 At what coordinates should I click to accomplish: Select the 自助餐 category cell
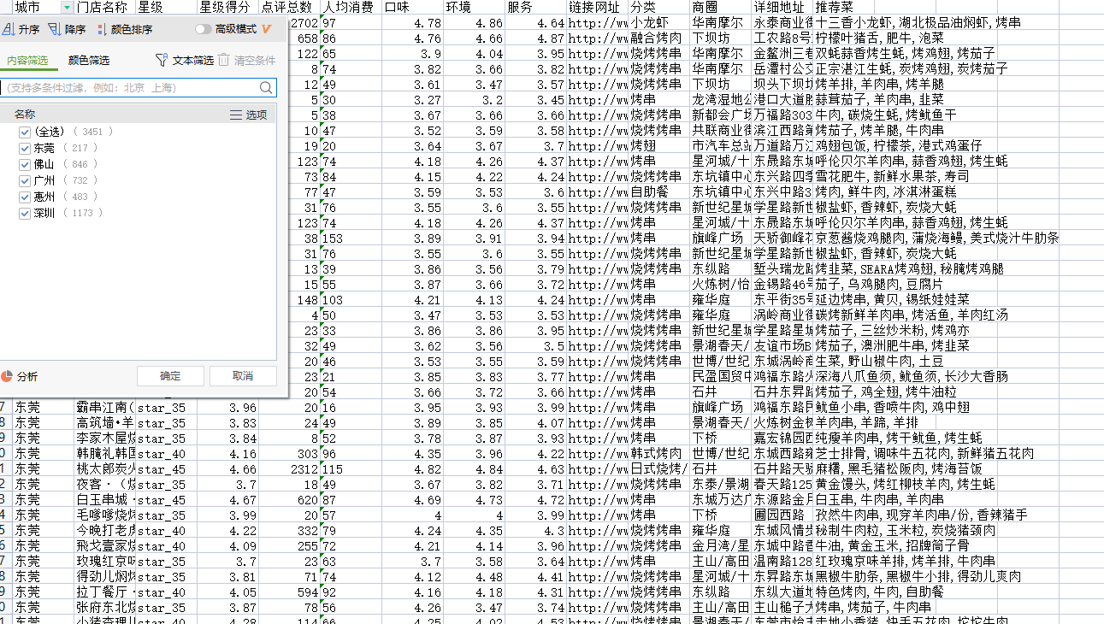[x=658, y=192]
